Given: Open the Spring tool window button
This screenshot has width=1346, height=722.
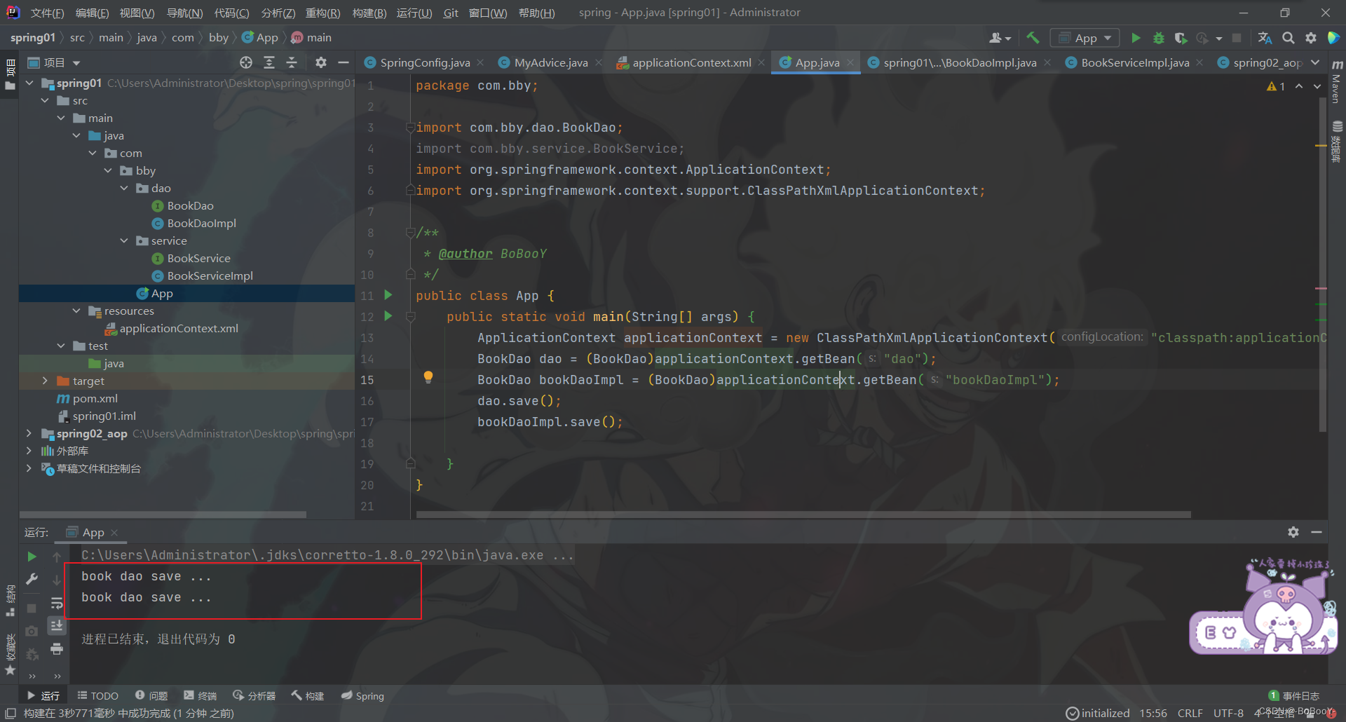Looking at the screenshot, I should (362, 695).
